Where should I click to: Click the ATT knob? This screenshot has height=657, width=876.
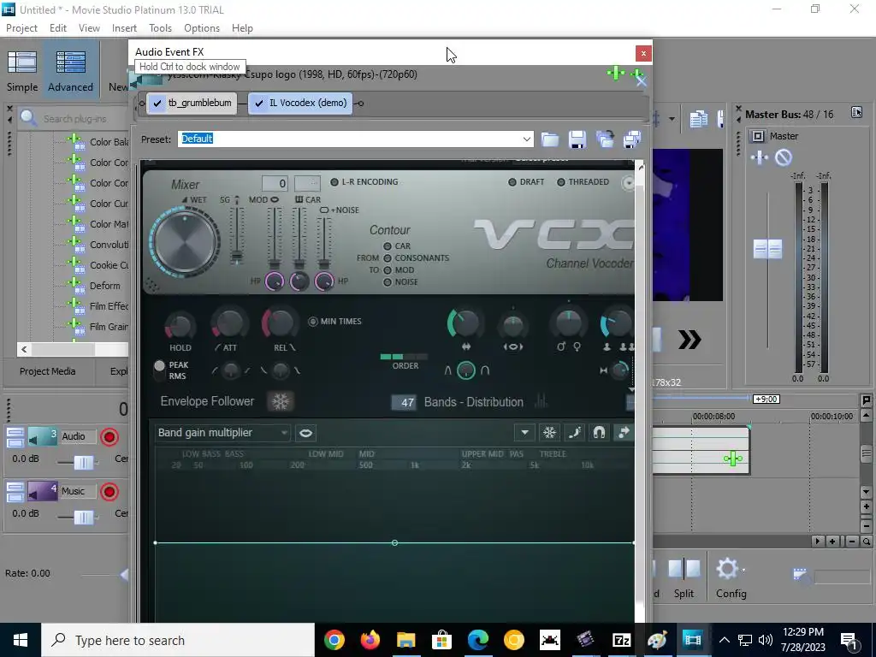[x=229, y=324]
